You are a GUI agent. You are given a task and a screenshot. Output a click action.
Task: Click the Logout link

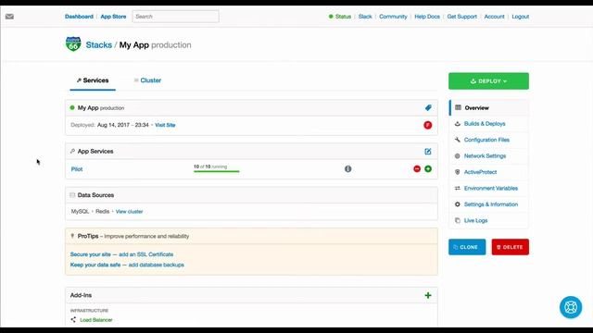click(x=521, y=17)
